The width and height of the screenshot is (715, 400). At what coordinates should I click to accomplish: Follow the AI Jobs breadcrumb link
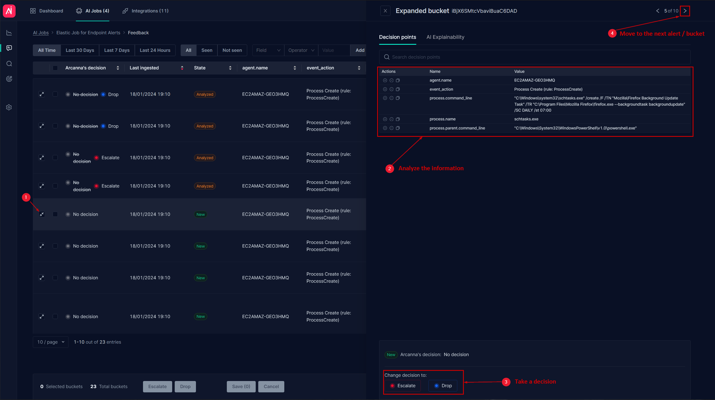pyautogui.click(x=41, y=33)
